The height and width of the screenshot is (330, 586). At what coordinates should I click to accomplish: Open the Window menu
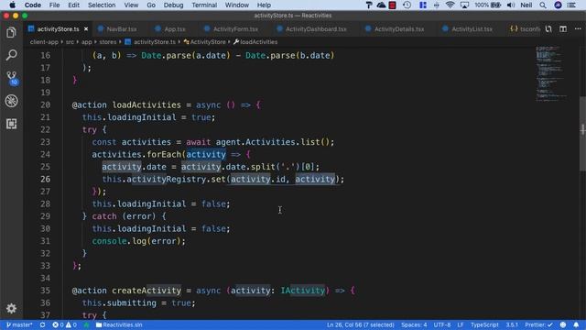[237, 5]
